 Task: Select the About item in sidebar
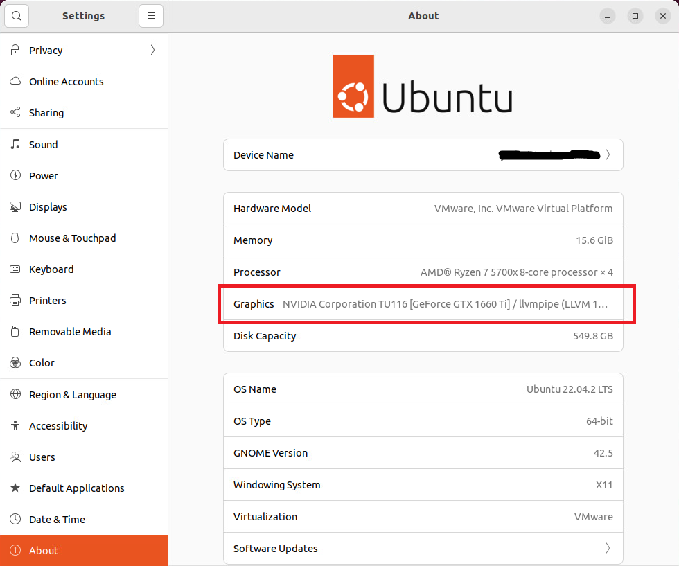click(x=84, y=550)
